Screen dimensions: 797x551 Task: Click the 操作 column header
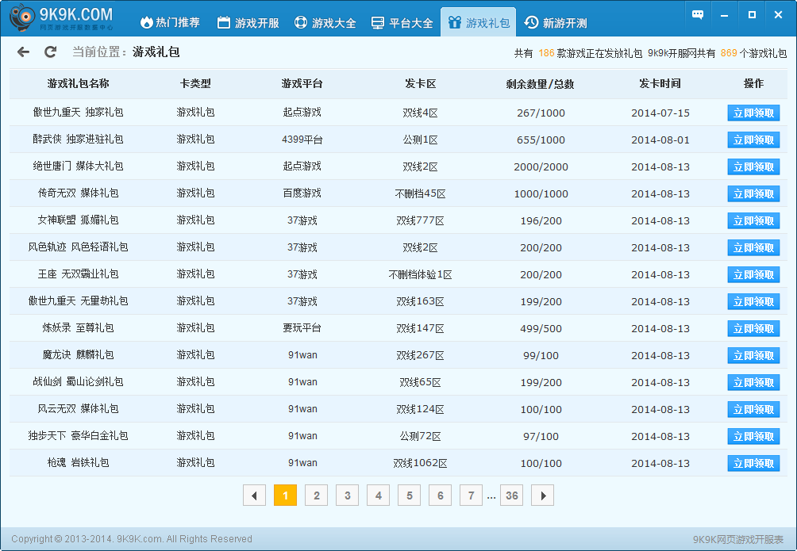point(753,83)
